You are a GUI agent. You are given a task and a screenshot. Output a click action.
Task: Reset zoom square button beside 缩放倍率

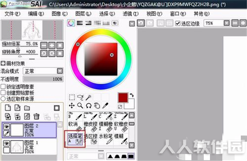pyautogui.click(x=60, y=46)
